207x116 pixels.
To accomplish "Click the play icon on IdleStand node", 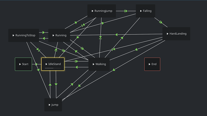I will [46, 64].
